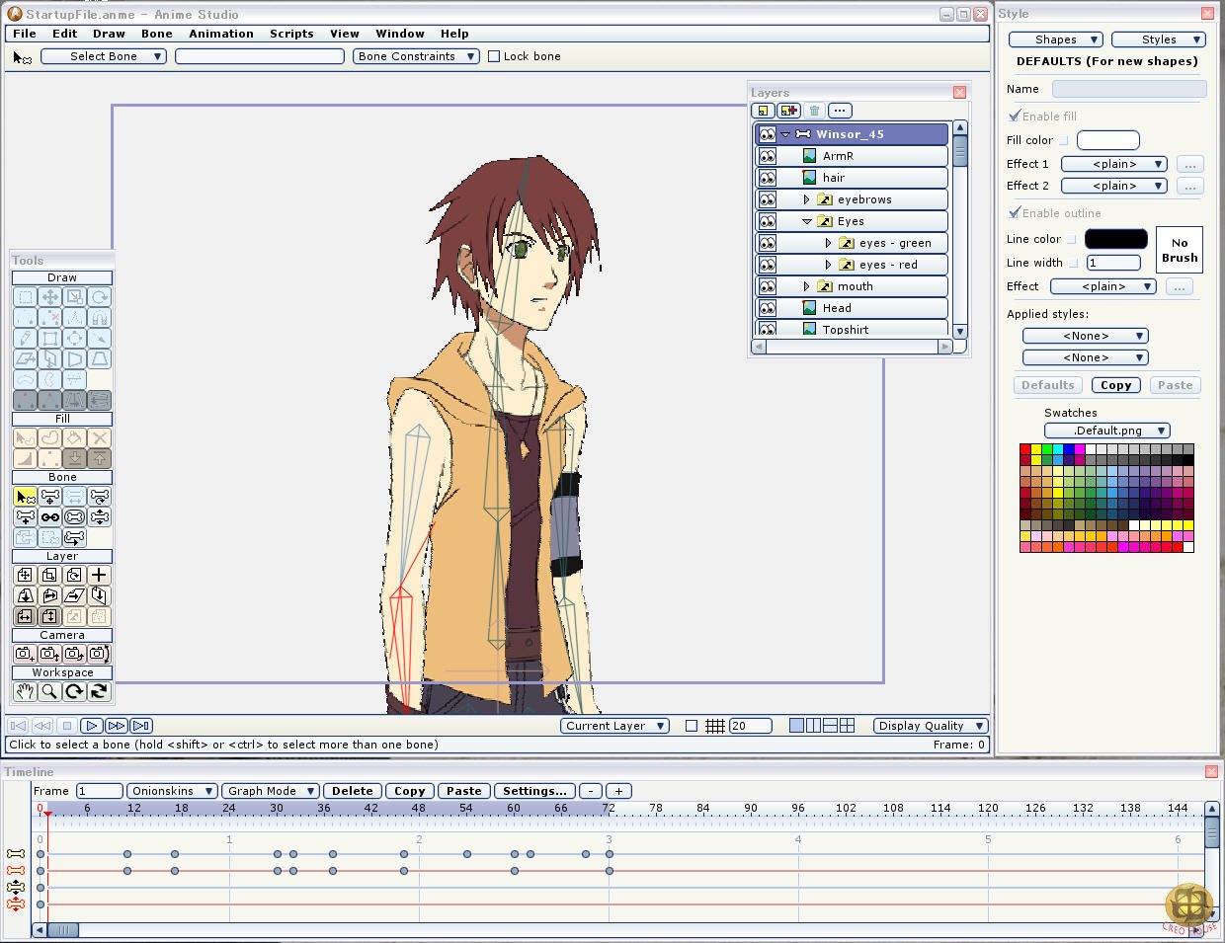Open the Current Layer dropdown
The height and width of the screenshot is (943, 1225).
pyautogui.click(x=614, y=726)
